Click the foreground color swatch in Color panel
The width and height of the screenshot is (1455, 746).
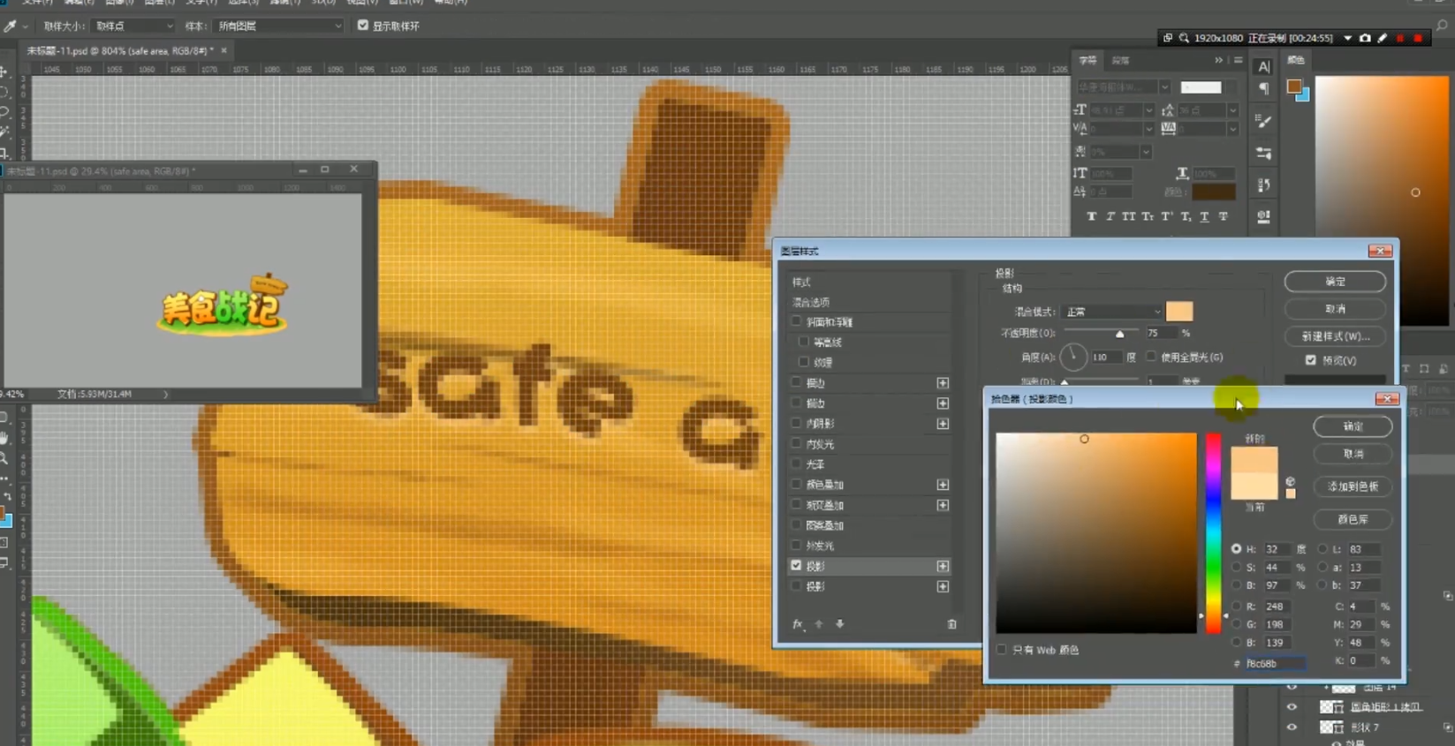click(1294, 86)
